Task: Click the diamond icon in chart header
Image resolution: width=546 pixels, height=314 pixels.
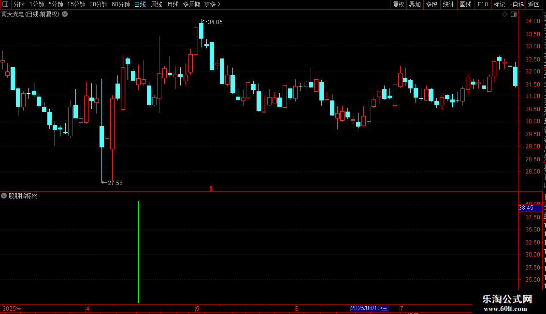Action: coord(504,14)
